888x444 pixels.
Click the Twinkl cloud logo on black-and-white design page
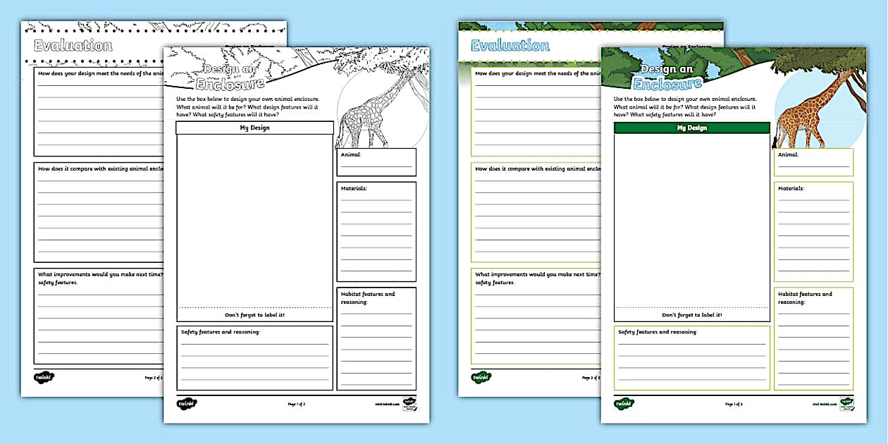point(187,403)
